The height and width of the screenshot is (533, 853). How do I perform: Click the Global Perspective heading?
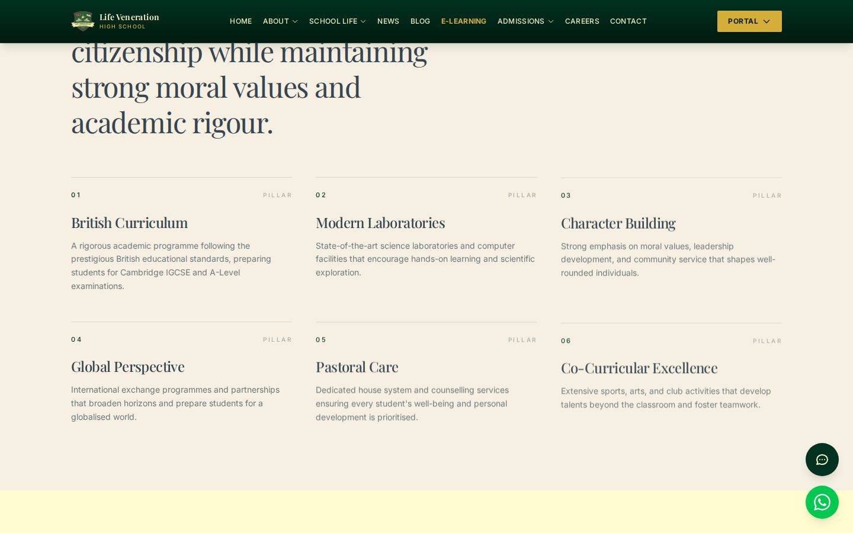point(127,367)
